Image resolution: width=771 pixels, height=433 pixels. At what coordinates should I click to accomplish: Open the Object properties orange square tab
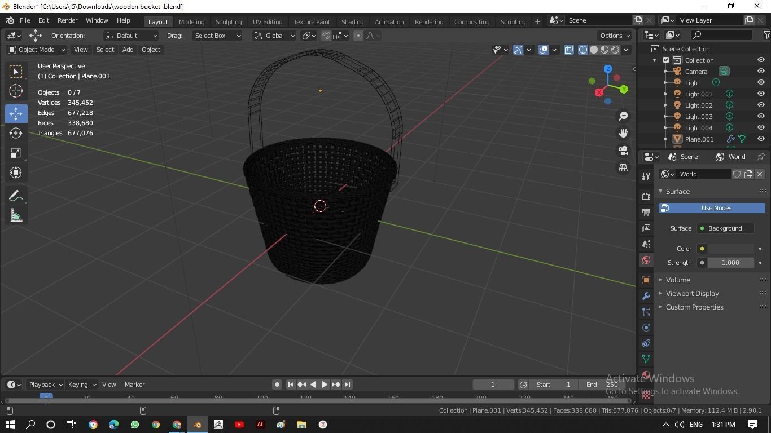click(646, 280)
